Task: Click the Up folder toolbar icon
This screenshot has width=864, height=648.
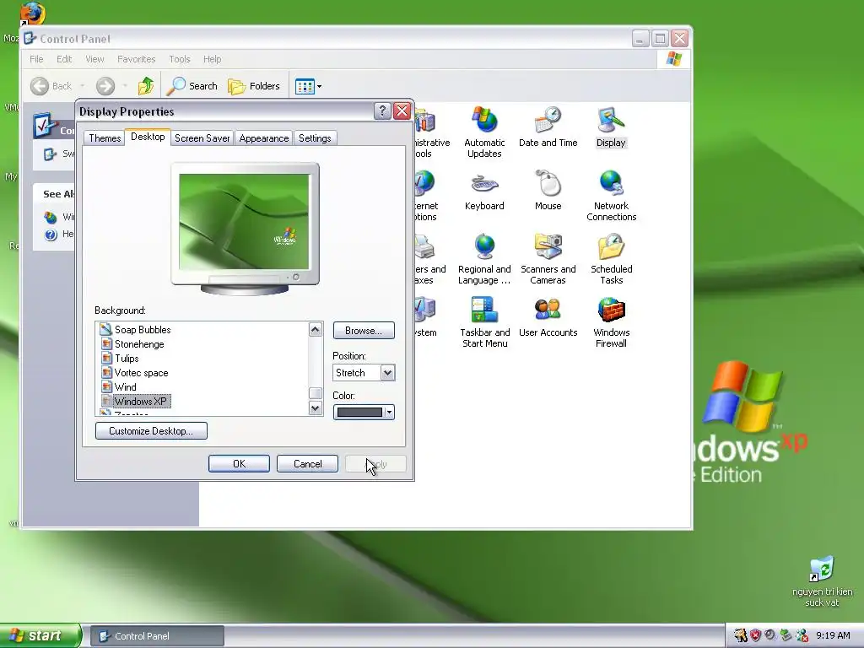Action: point(146,86)
